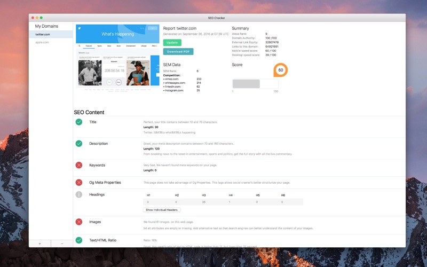
Task: Select twitter.com in My Domains
Action: pyautogui.click(x=51, y=34)
